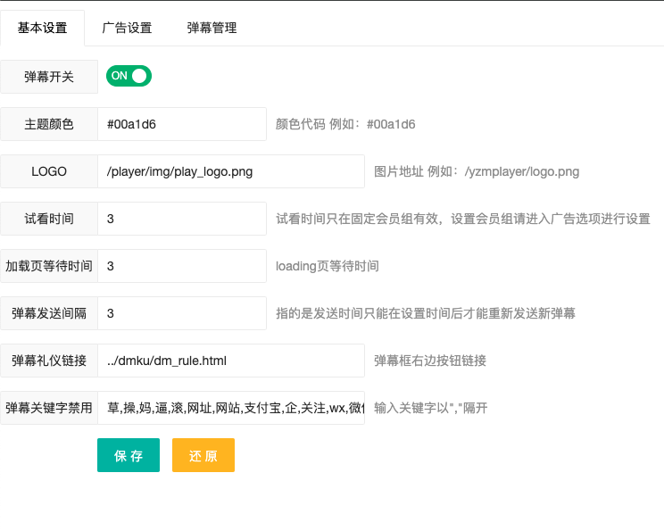Viewport: 664px width, 531px height.
Task: Click the 弹幕开关 label
Action: point(49,77)
